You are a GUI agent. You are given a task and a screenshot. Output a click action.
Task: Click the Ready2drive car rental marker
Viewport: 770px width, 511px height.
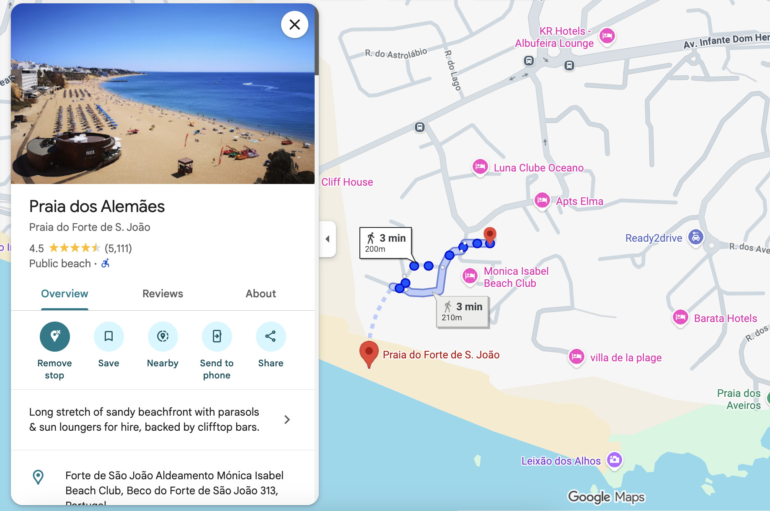(695, 238)
